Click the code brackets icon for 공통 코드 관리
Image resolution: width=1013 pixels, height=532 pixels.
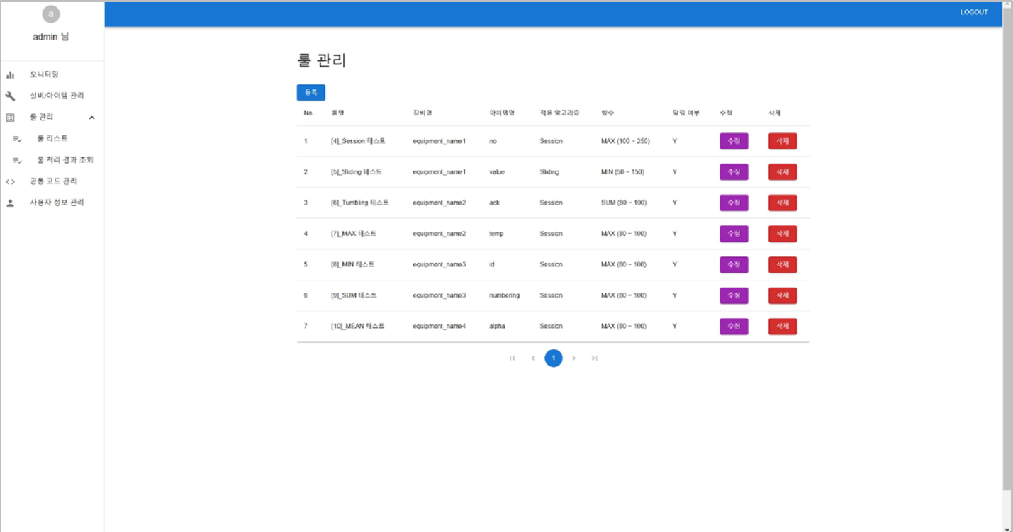(x=11, y=181)
